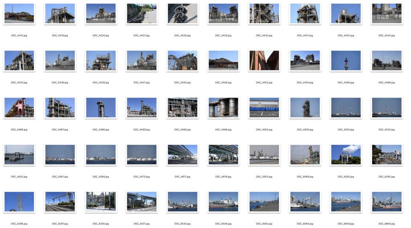The image size is (411, 228).
Task: Click the DSC_6535.jpg file name label
Action: click(x=183, y=224)
